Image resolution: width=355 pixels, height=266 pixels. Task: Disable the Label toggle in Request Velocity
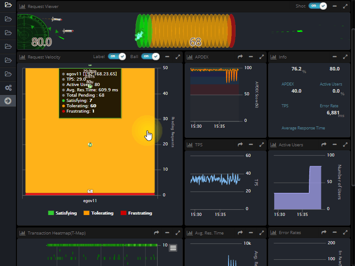click(117, 57)
